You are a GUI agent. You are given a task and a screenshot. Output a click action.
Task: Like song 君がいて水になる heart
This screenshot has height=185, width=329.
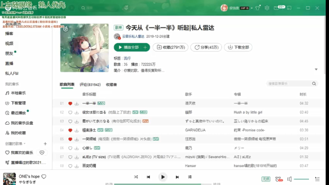[70, 121]
